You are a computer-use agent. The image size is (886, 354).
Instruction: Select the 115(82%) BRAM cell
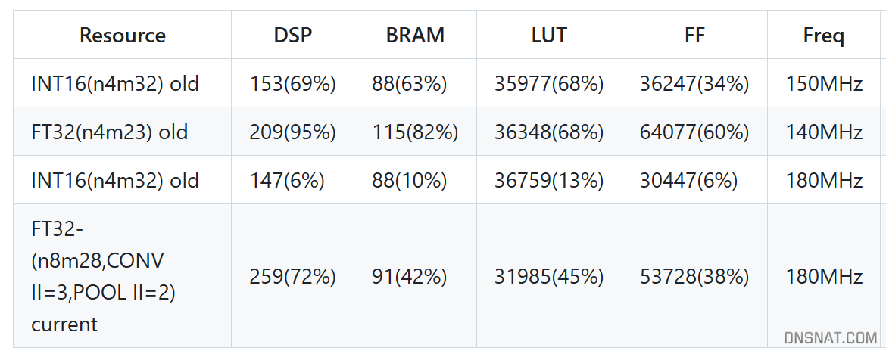415,132
